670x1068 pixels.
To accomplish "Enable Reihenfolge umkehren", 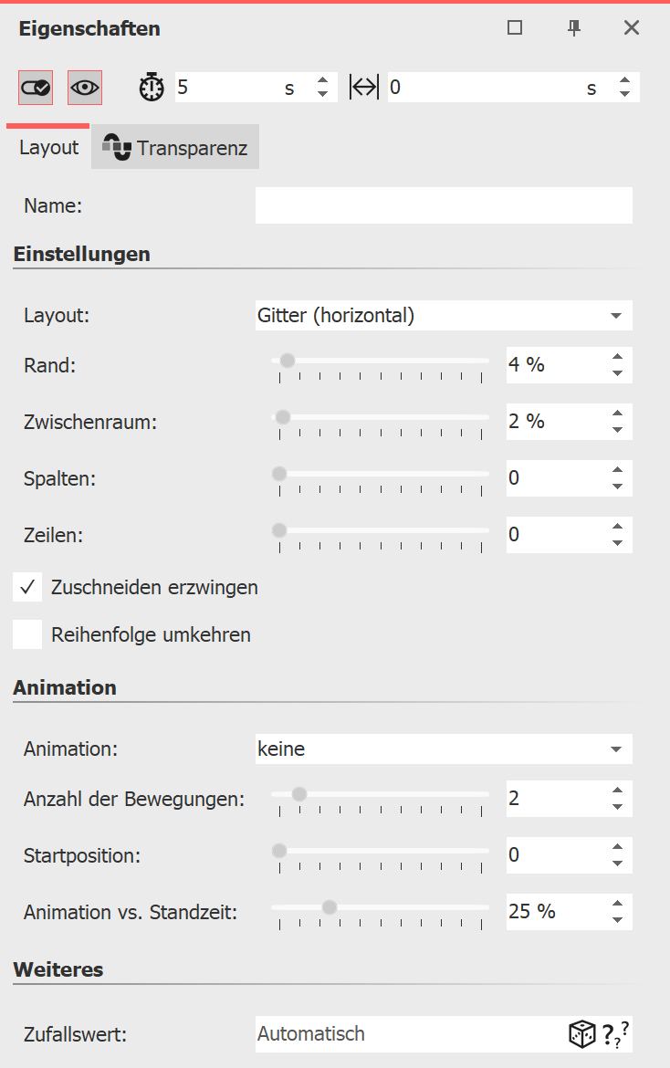I will point(26,634).
